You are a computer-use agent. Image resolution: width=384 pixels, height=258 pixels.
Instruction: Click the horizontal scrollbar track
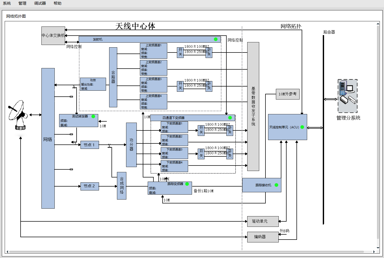tap(186, 252)
